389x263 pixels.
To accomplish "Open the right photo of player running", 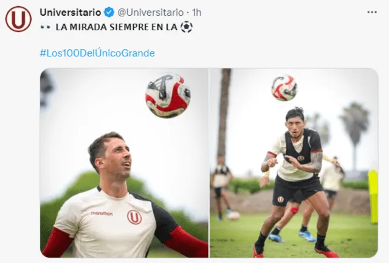I will click(x=294, y=163).
